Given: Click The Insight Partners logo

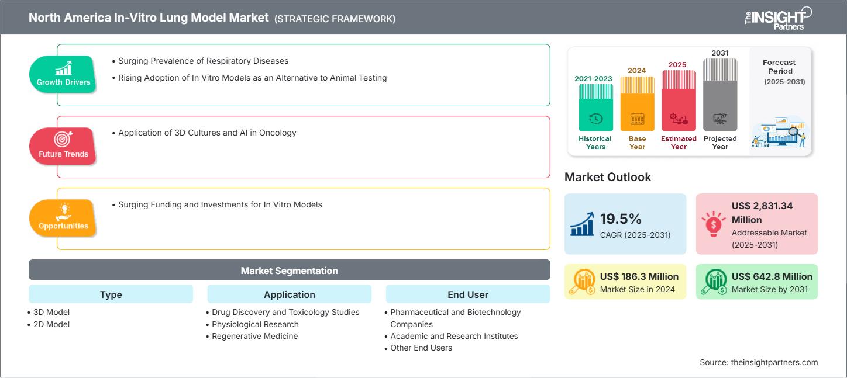Looking at the screenshot, I should (x=778, y=17).
